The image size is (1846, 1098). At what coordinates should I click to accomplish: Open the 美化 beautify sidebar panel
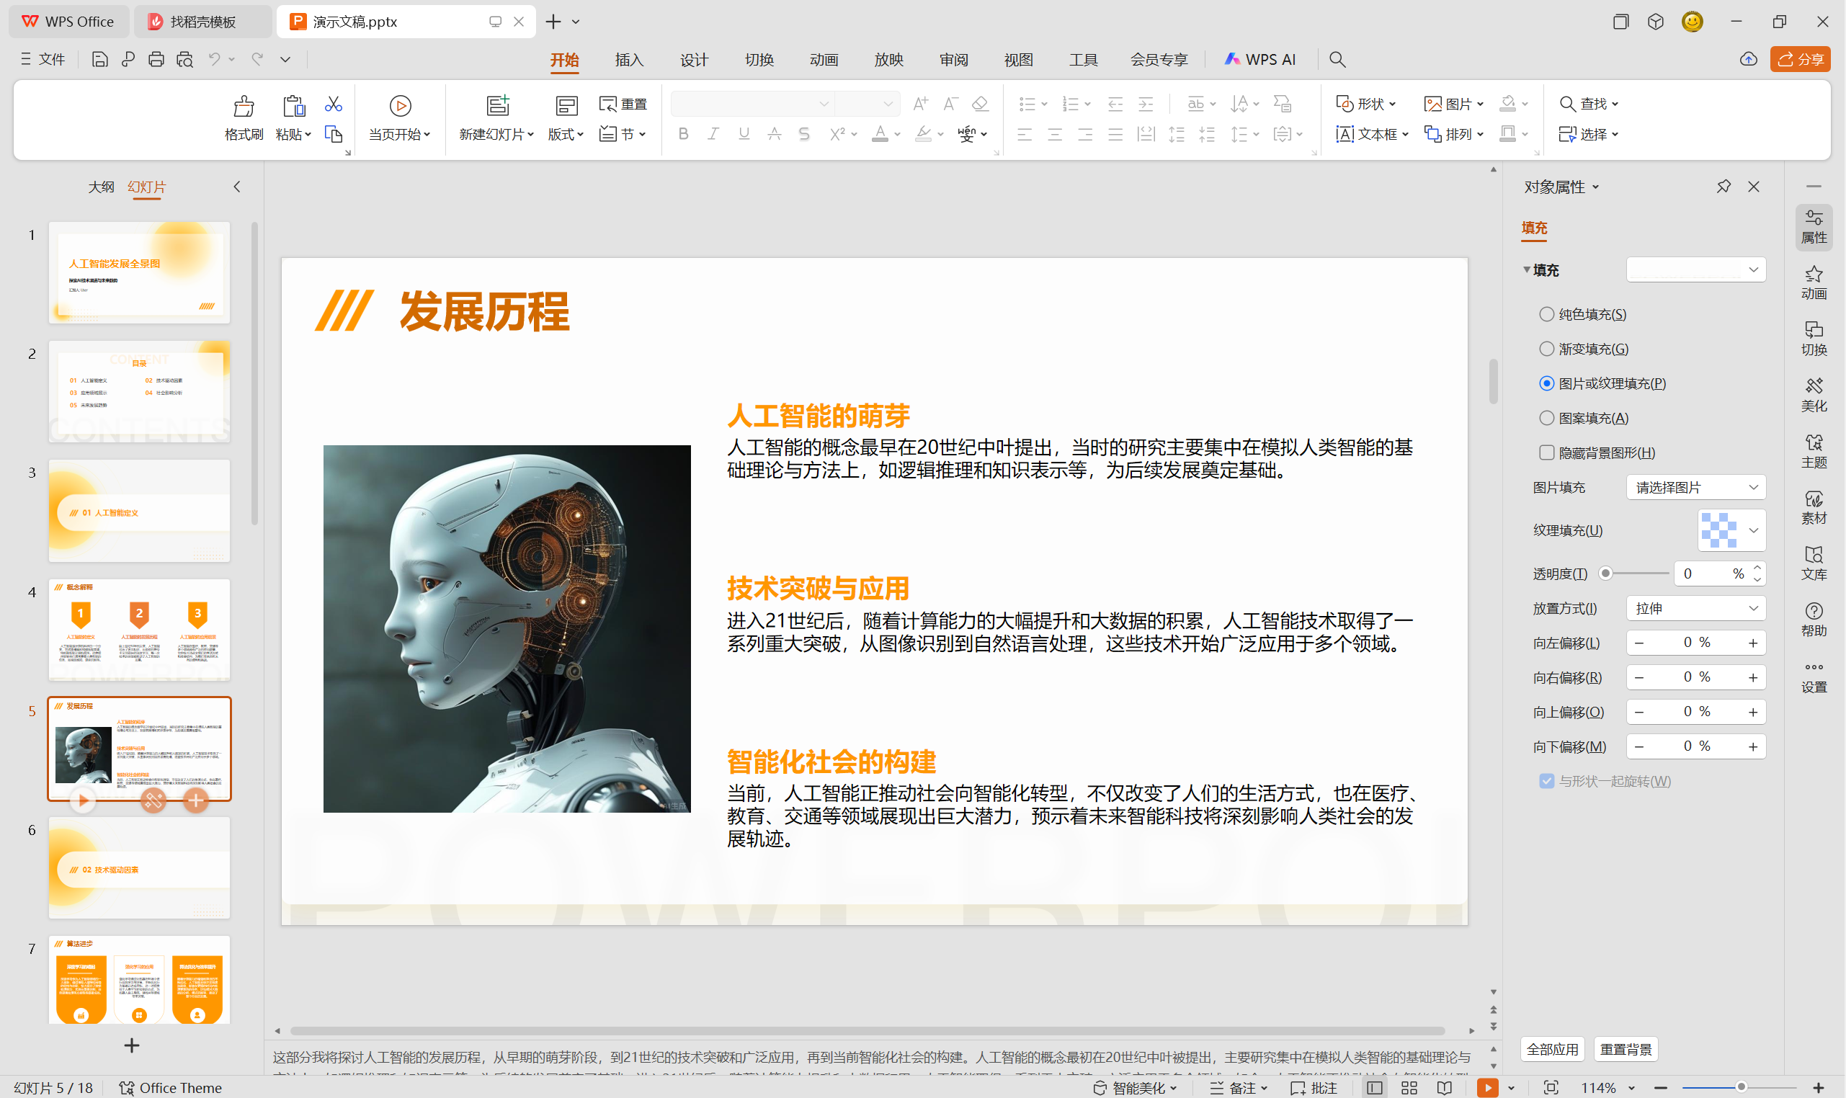click(x=1814, y=393)
